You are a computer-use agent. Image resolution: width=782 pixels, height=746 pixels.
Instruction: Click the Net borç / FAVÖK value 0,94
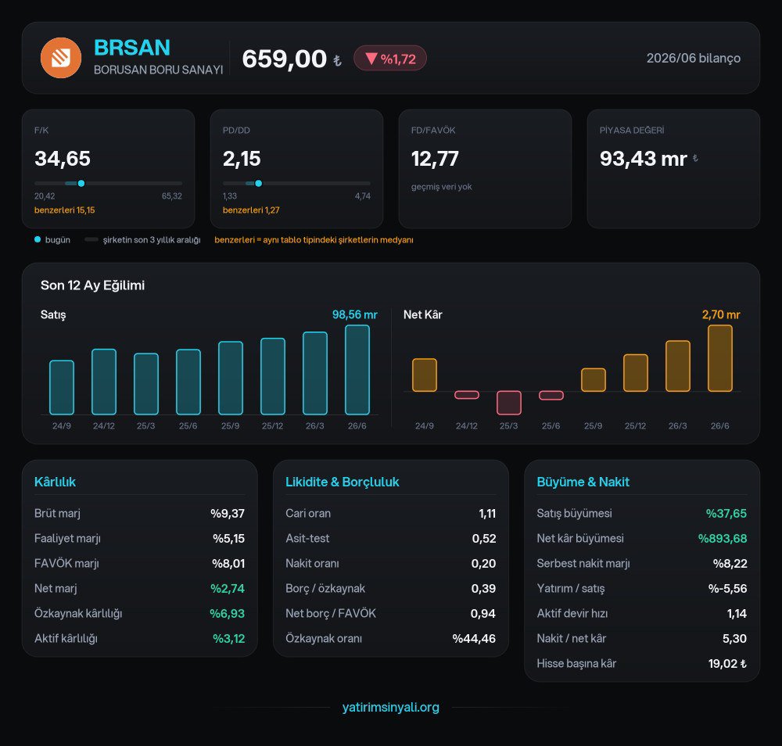(x=482, y=613)
